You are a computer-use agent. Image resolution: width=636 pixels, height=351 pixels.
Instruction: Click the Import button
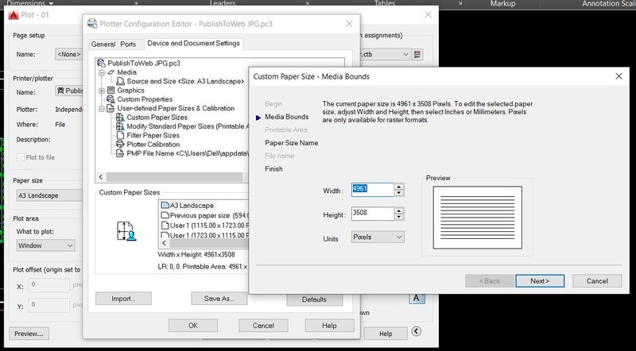pyautogui.click(x=123, y=299)
